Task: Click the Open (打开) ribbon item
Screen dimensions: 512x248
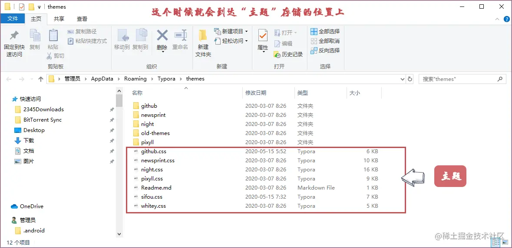Action: tap(286, 32)
